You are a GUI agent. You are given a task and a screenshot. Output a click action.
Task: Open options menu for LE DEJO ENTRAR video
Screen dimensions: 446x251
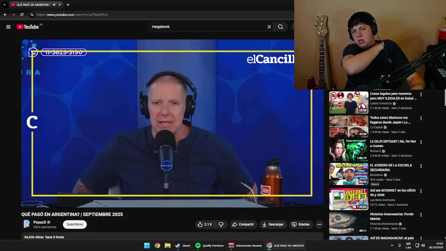tap(421, 142)
